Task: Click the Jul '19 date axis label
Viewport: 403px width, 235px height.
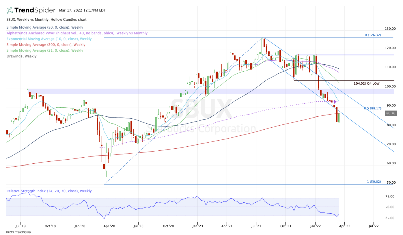Action: [20, 227]
